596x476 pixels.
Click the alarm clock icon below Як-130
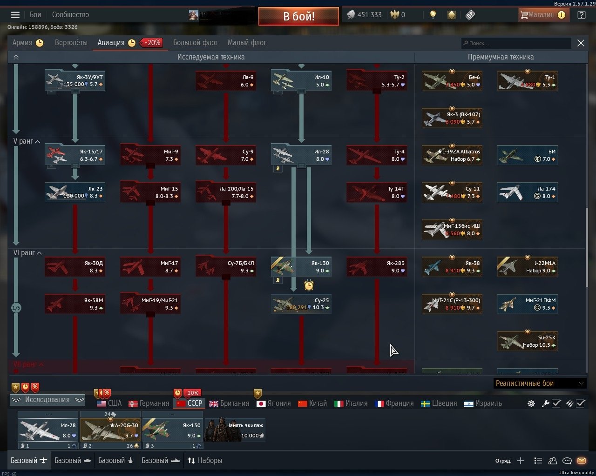(x=309, y=285)
